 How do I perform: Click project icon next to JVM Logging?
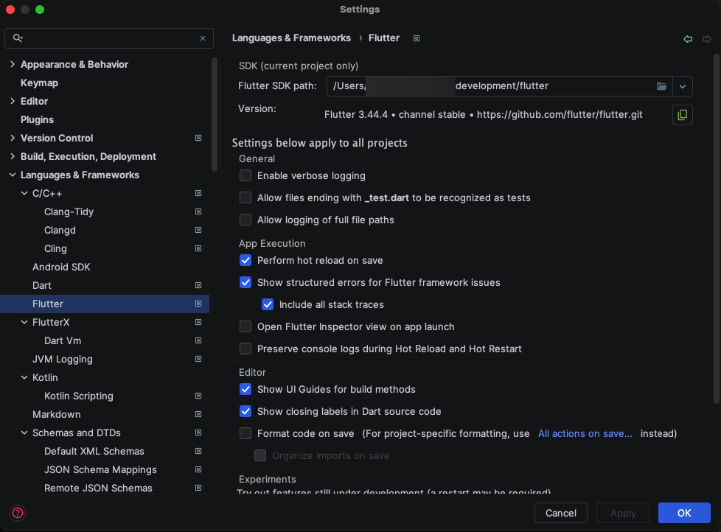coord(198,359)
